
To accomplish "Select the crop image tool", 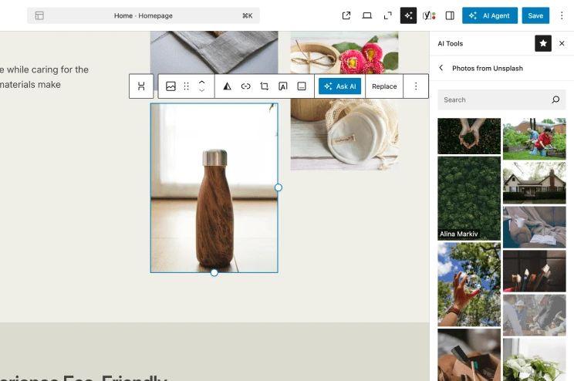I will pyautogui.click(x=264, y=86).
